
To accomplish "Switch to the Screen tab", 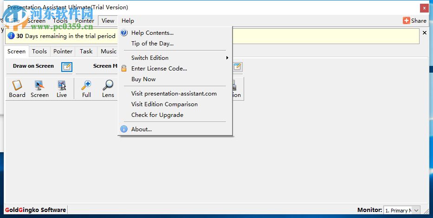I will [x=17, y=51].
